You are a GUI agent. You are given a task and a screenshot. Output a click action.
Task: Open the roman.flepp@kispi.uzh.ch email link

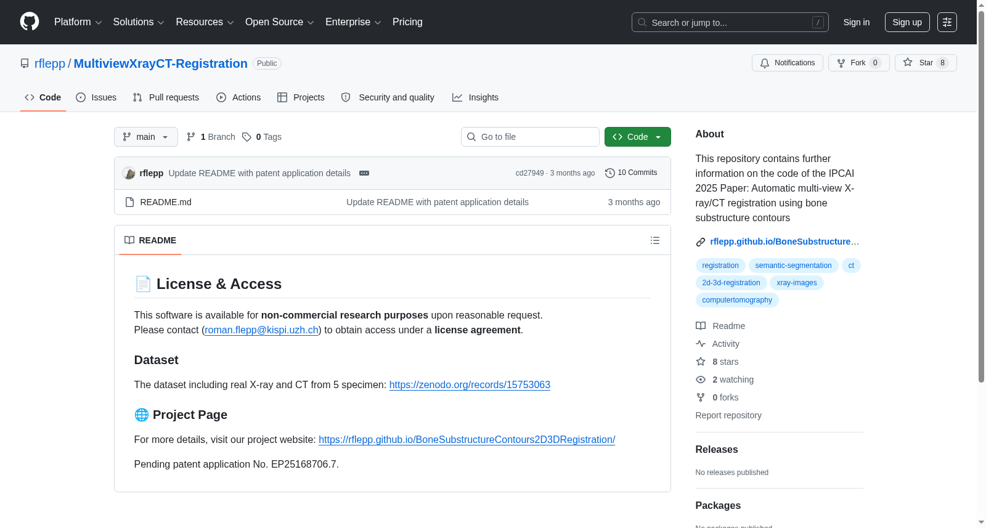coord(262,330)
